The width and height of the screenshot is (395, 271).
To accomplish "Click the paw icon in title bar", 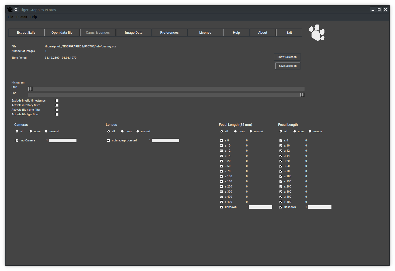I will click(x=10, y=10).
